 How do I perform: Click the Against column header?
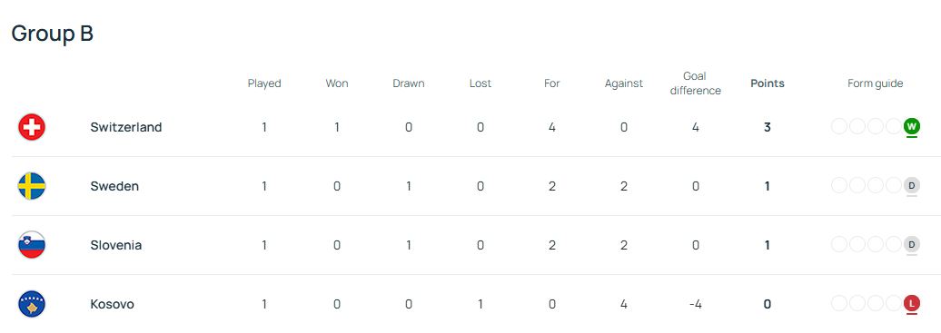click(623, 83)
